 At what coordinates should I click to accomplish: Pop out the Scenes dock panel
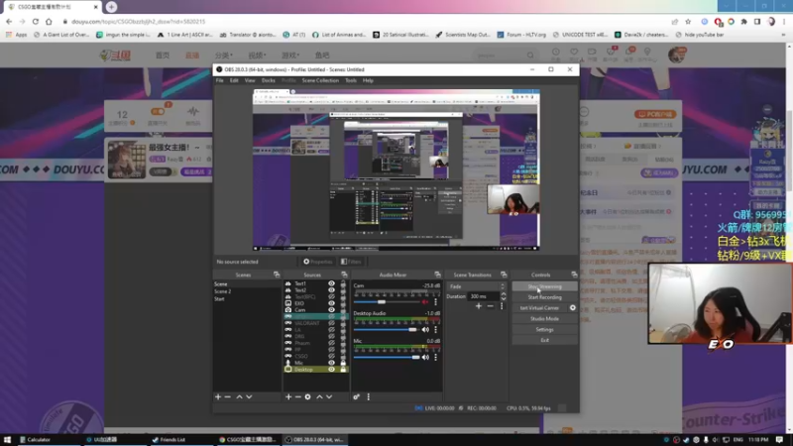(x=277, y=275)
